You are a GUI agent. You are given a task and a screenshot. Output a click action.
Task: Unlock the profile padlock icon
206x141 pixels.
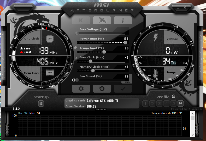click(173, 97)
